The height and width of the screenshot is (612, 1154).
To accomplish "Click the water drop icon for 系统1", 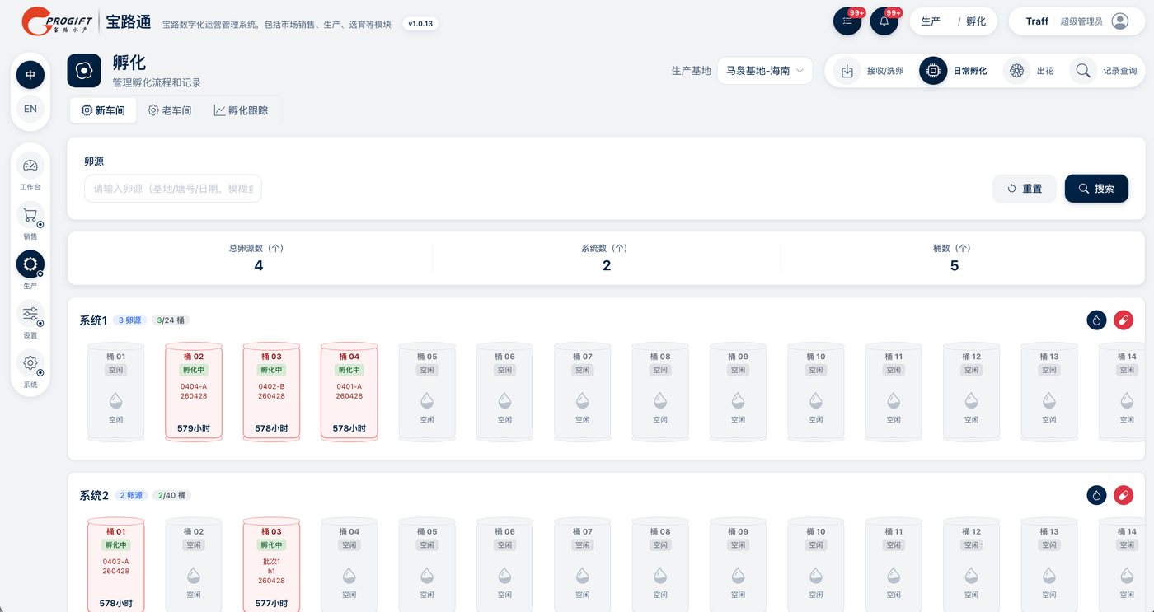I will (1096, 320).
